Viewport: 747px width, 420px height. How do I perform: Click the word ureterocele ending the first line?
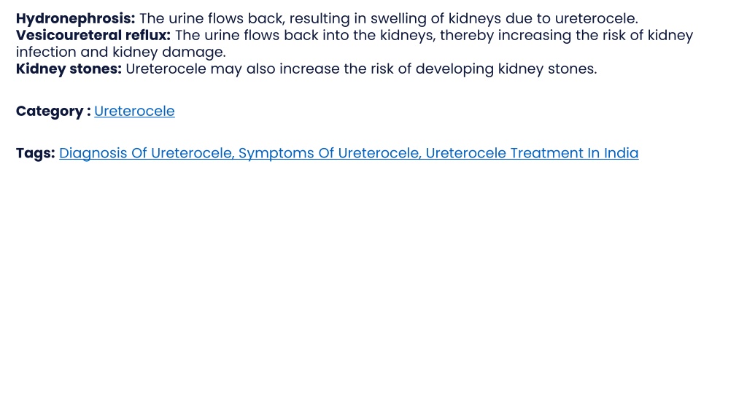coord(596,18)
